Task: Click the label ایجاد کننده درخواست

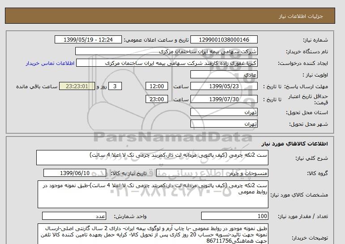Action: [303, 63]
